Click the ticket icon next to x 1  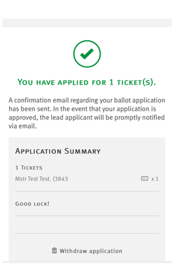144,178
